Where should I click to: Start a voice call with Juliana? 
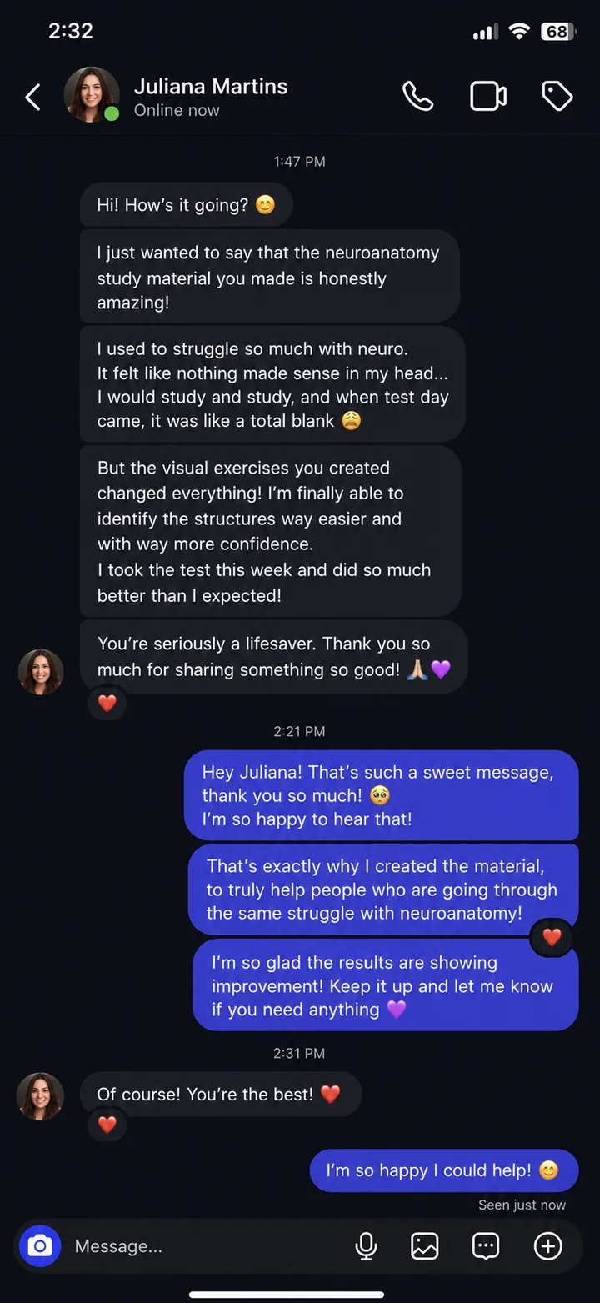point(417,97)
